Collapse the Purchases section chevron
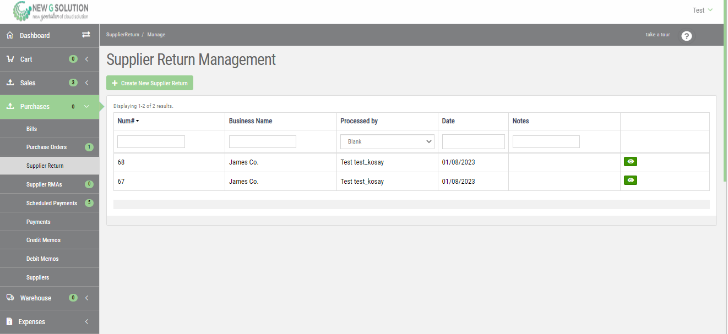The image size is (728, 334). click(x=86, y=106)
